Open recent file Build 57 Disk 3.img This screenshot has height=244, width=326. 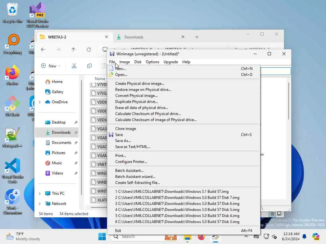tap(184, 221)
